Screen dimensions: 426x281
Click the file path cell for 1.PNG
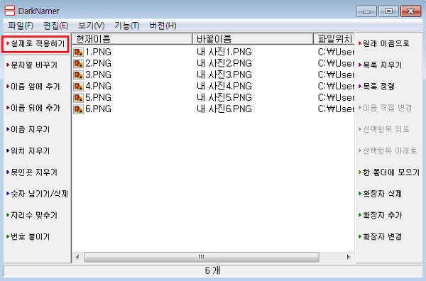pos(336,52)
